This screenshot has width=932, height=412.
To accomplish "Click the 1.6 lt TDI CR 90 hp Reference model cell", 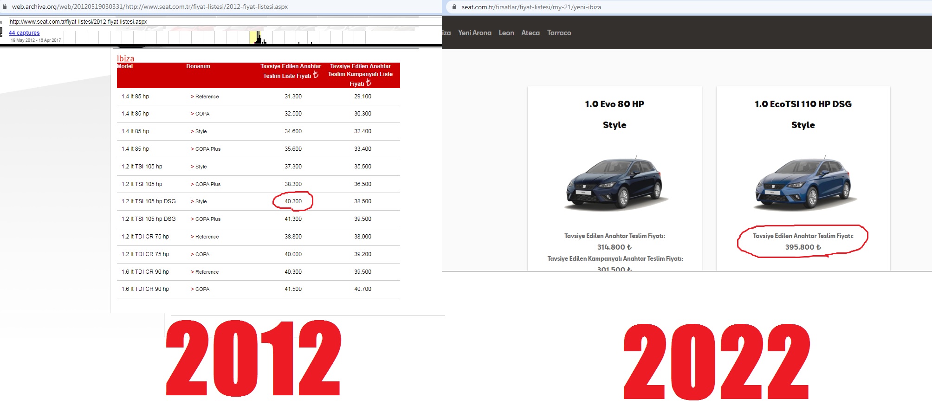I will pyautogui.click(x=145, y=272).
